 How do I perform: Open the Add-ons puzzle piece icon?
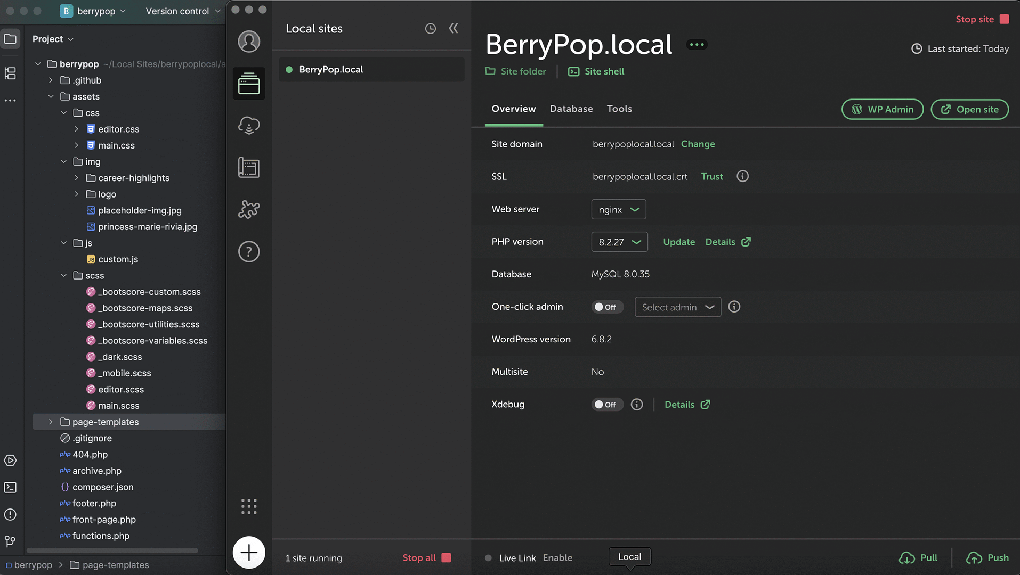(249, 209)
